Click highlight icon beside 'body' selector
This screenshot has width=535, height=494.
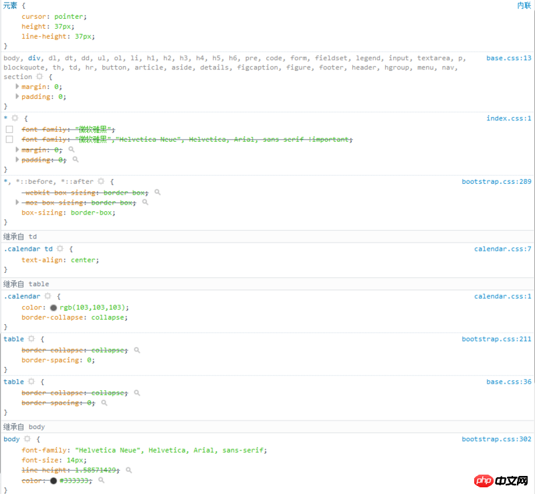(27, 439)
